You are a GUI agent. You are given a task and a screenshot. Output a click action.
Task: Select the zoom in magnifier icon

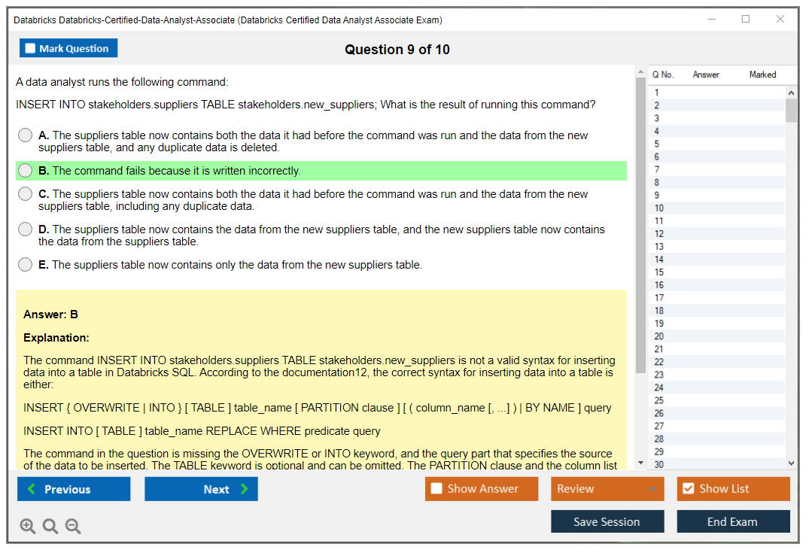27,526
